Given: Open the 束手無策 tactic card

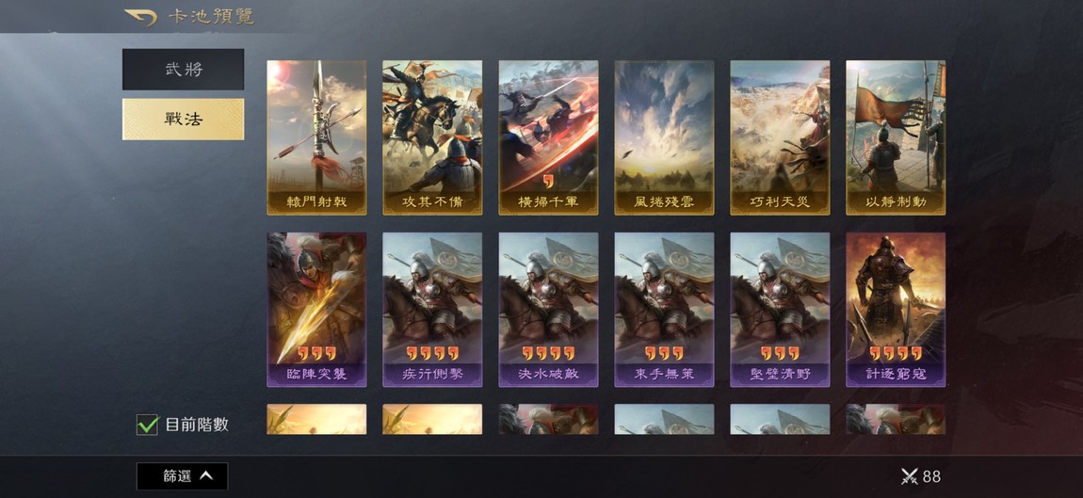Looking at the screenshot, I should tap(665, 310).
